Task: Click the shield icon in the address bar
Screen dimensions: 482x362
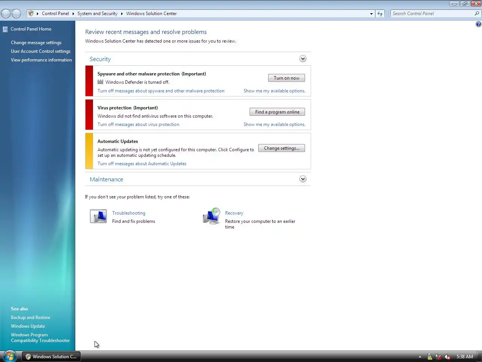Action: pos(31,14)
